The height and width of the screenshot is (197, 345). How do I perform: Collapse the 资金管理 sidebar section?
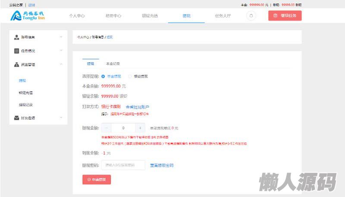(61, 65)
